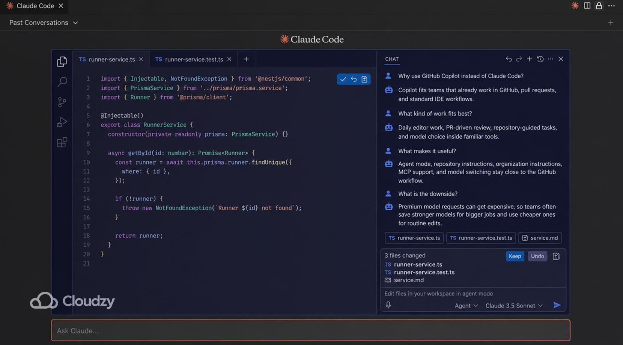
Task: Expand the Past Conversations dropdown
Action: pyautogui.click(x=43, y=22)
